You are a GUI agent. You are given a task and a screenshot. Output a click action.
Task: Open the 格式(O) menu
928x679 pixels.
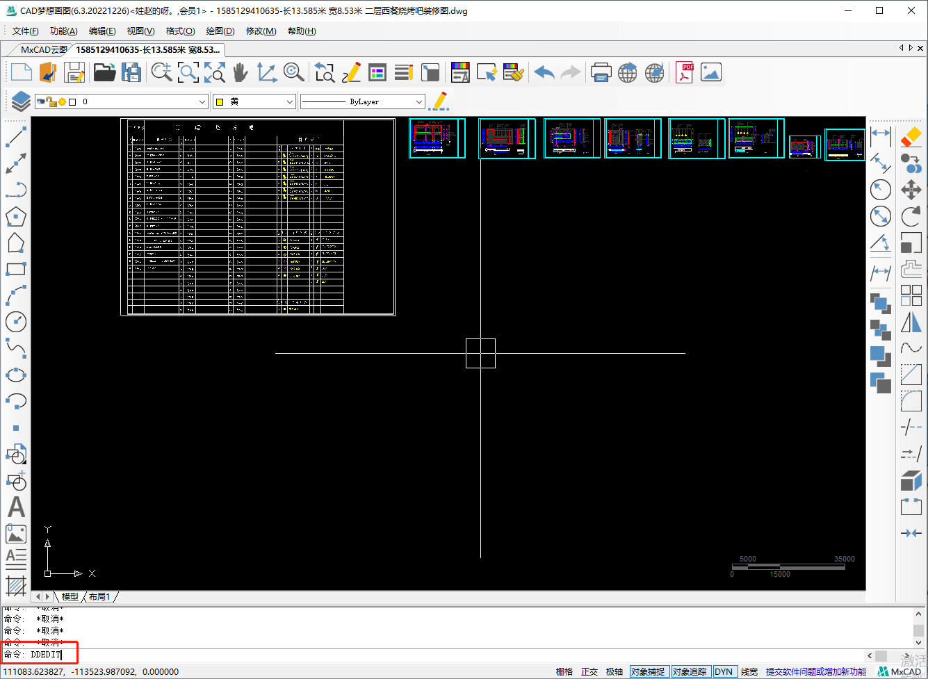181,31
